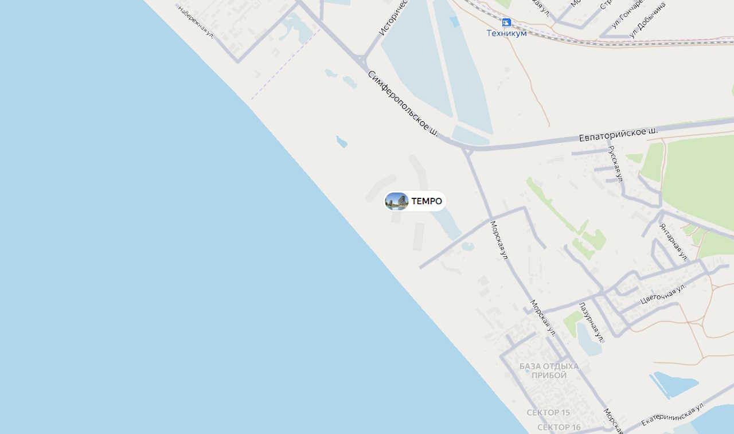Click the СЕКТОР 15 label
The height and width of the screenshot is (434, 734).
pos(548,412)
